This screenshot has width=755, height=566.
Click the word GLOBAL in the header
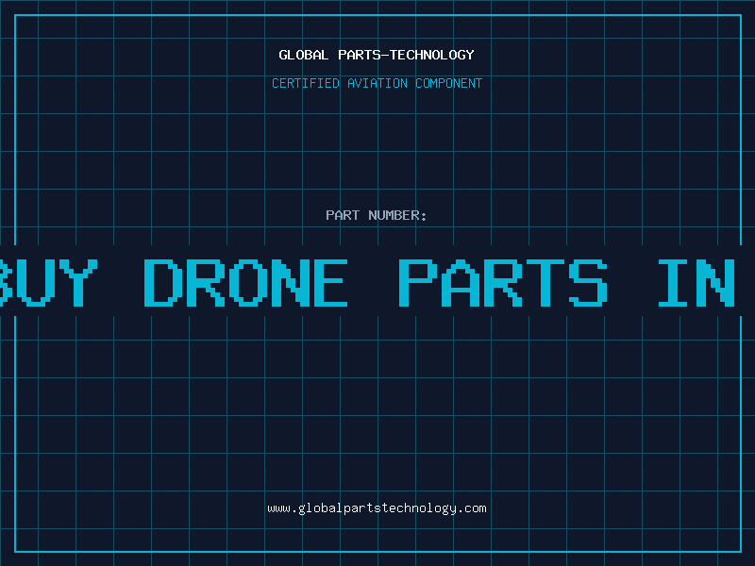pyautogui.click(x=304, y=55)
